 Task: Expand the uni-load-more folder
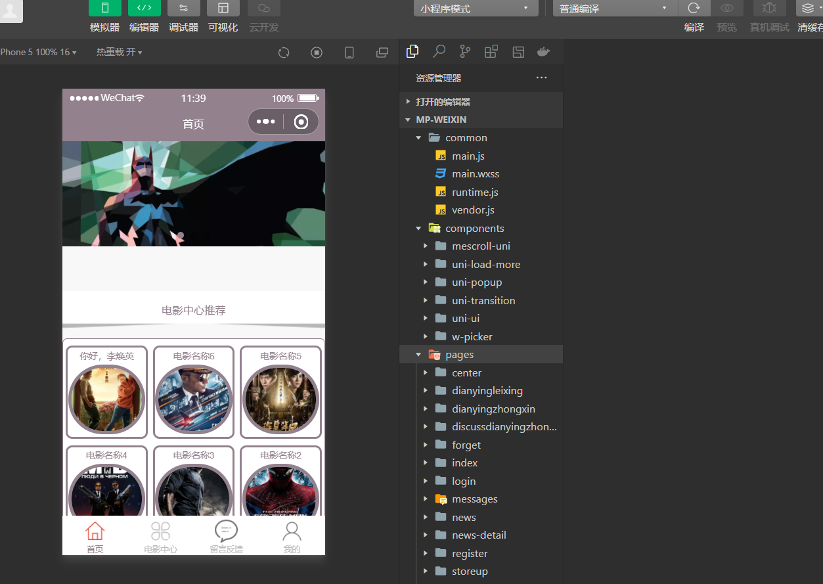481,264
